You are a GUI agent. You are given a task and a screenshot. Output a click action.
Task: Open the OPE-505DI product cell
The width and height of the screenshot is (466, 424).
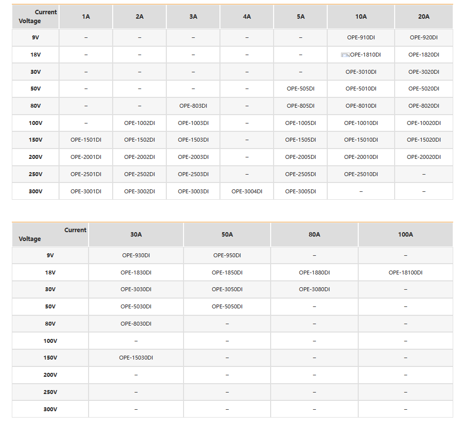click(301, 89)
